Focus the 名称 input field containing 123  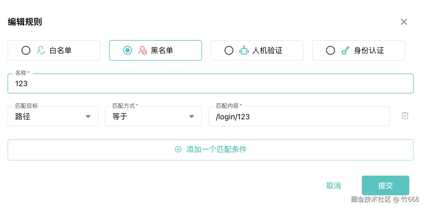pos(211,84)
